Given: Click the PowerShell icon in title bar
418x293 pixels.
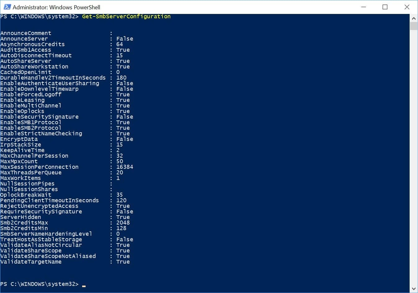Looking at the screenshot, I should point(7,7).
